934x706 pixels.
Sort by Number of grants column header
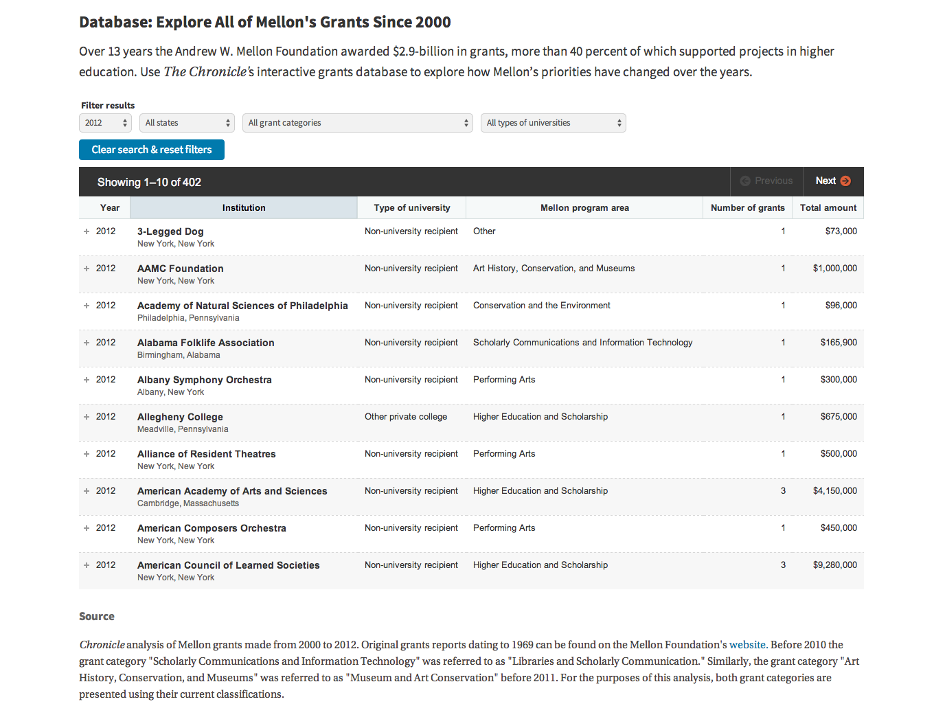(x=748, y=207)
